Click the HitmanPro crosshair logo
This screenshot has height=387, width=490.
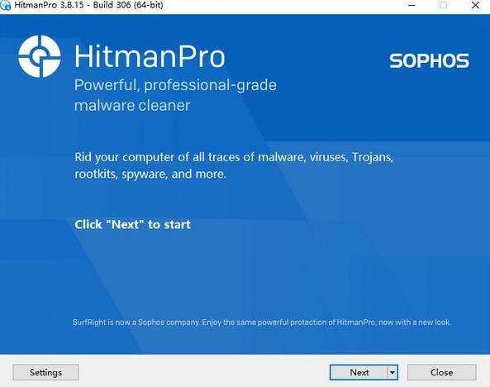[x=40, y=56]
